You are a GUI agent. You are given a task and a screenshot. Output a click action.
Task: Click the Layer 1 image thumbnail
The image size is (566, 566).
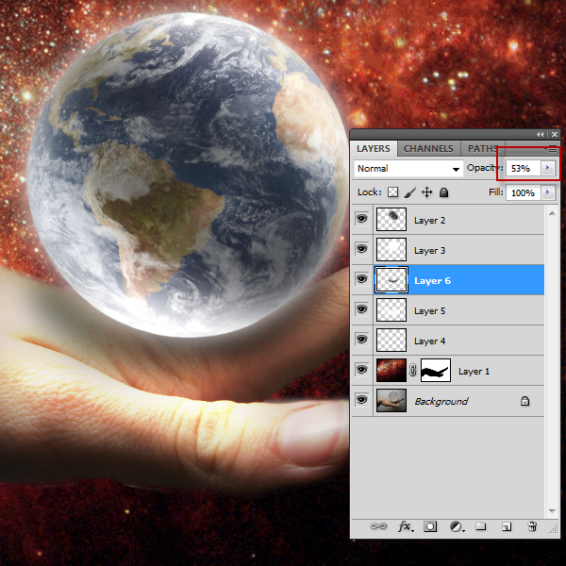(391, 370)
